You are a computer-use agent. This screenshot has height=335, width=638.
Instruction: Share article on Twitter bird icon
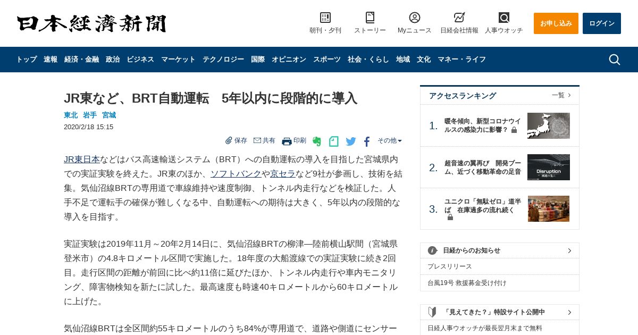(x=351, y=141)
